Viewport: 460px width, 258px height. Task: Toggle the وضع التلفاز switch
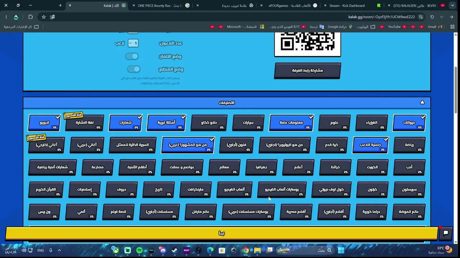(132, 56)
